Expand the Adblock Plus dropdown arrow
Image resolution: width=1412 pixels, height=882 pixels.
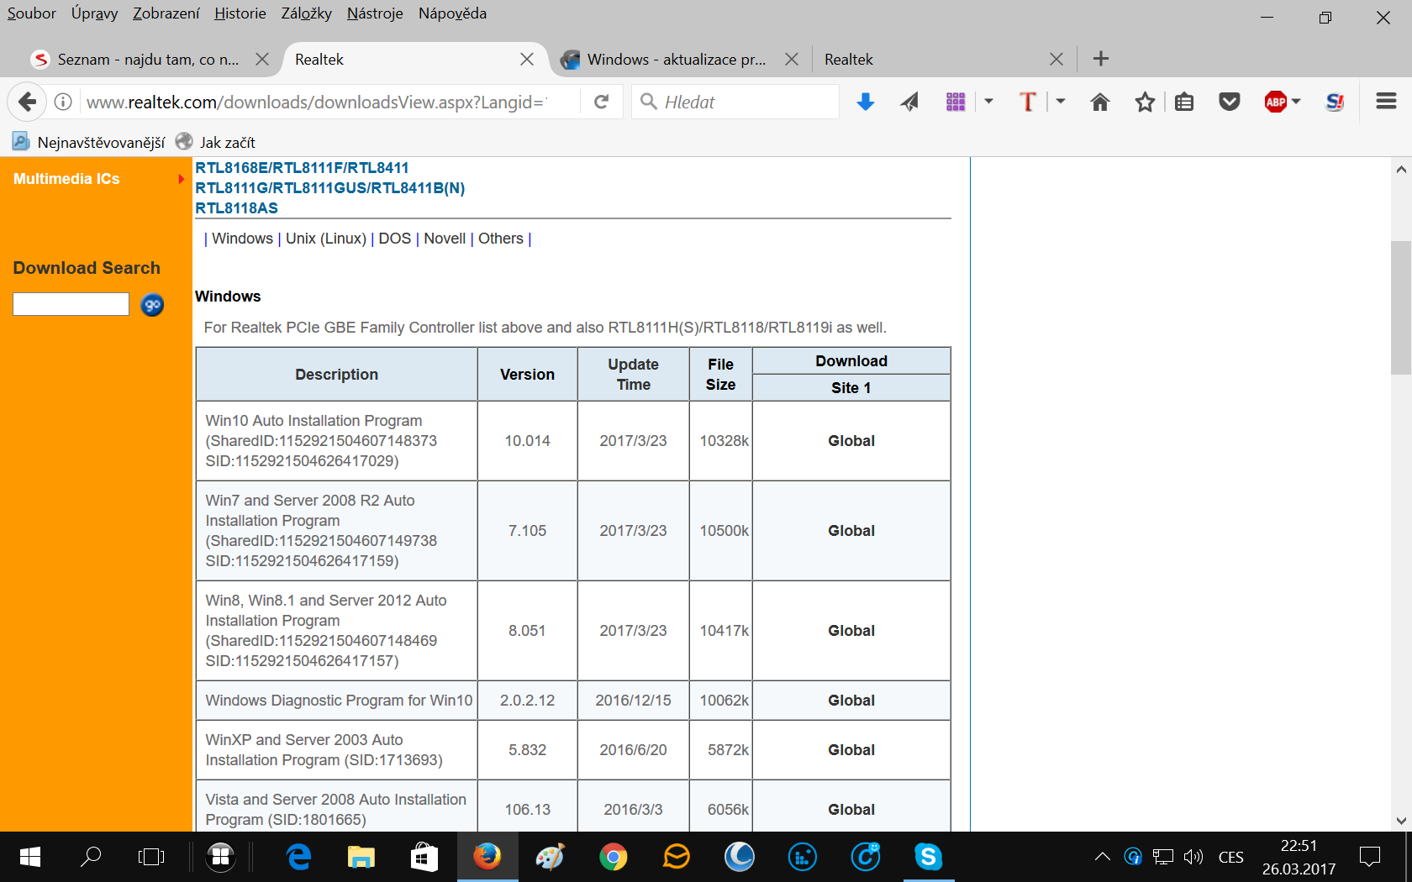coord(1296,102)
